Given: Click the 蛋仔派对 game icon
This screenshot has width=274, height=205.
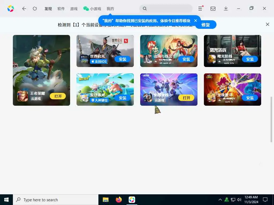Looking at the screenshot, I should pos(84,98).
